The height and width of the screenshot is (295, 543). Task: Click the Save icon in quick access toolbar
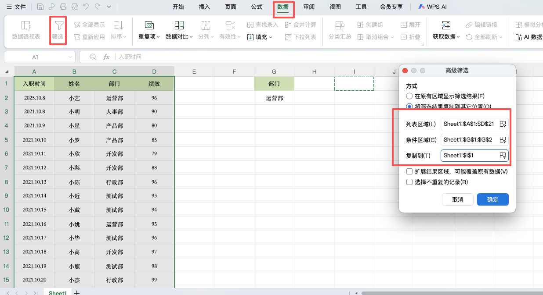(40, 7)
